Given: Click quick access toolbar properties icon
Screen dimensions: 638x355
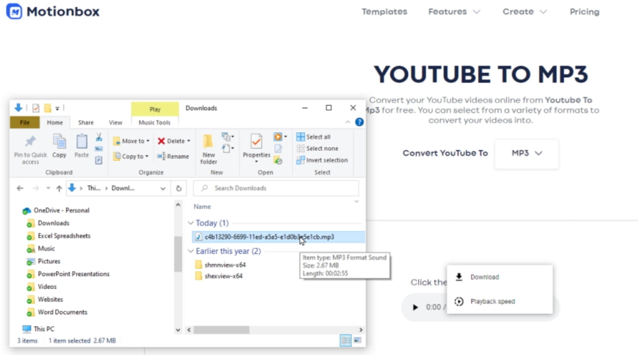Looking at the screenshot, I should tap(36, 108).
